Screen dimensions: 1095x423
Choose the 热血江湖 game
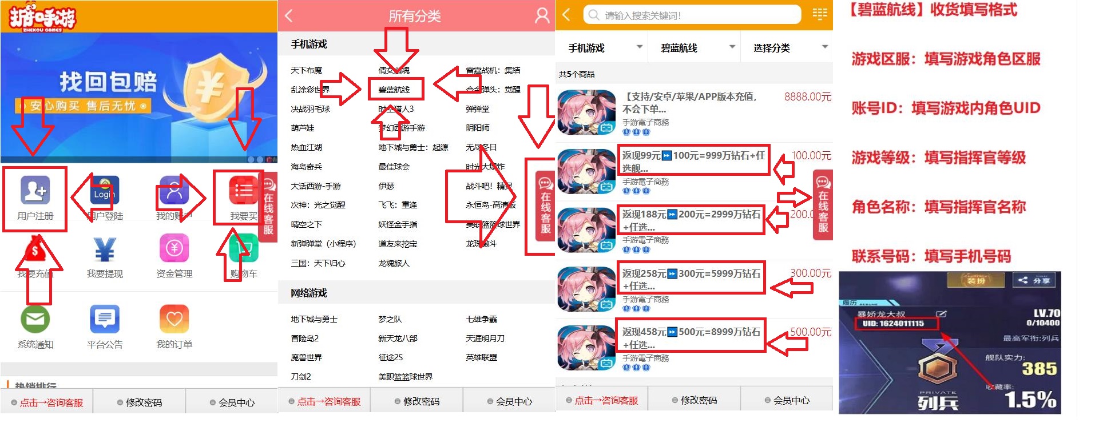(307, 147)
